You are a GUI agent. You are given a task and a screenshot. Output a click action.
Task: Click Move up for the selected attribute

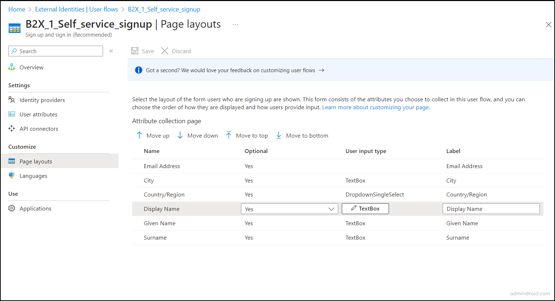152,135
